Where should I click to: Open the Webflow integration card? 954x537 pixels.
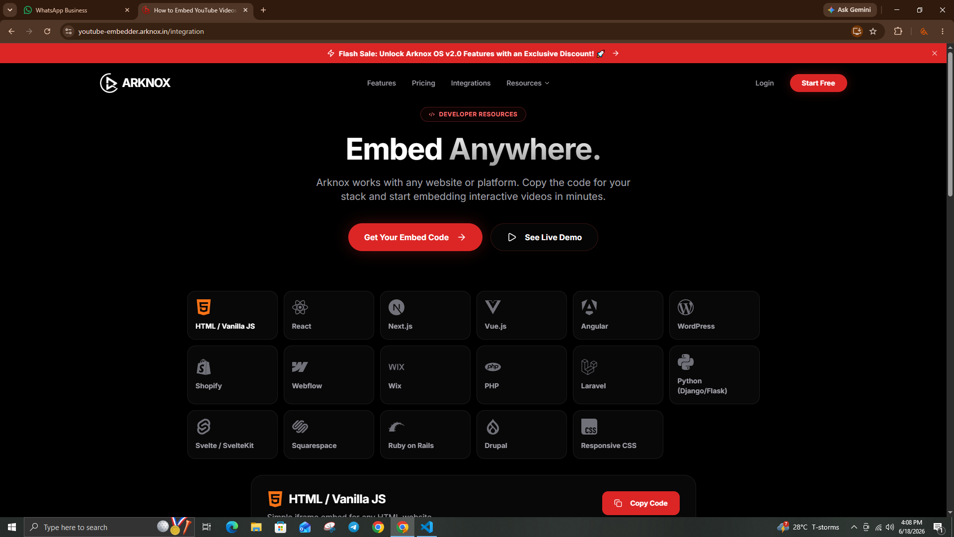pos(328,375)
